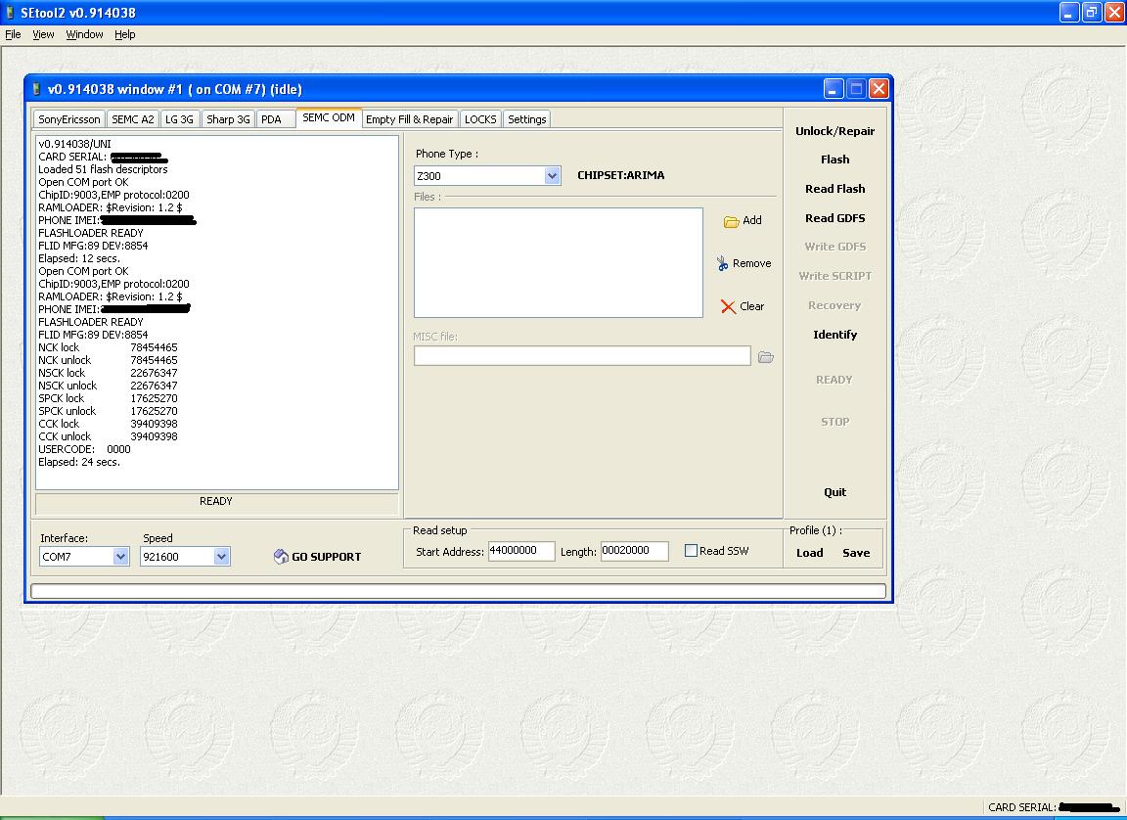Click the 'v0.914038/UNI' log line
Viewport: 1127px width, 820px height.
74,145
